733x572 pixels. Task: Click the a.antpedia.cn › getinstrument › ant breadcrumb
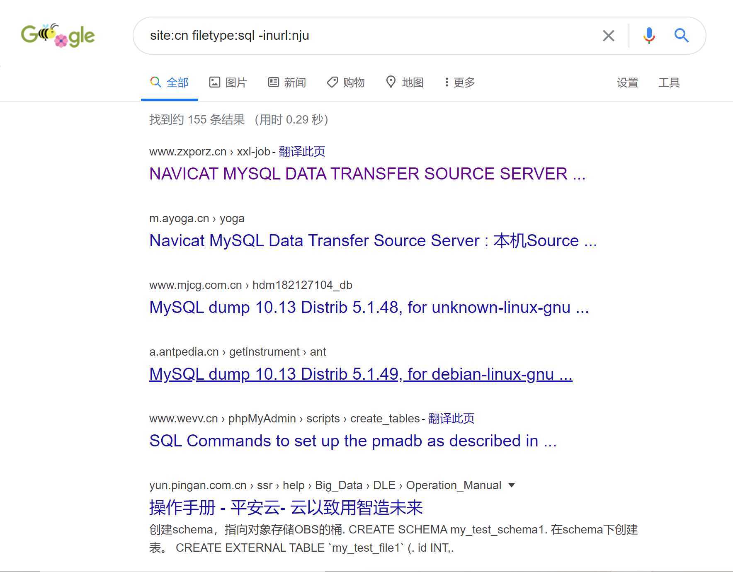(238, 352)
